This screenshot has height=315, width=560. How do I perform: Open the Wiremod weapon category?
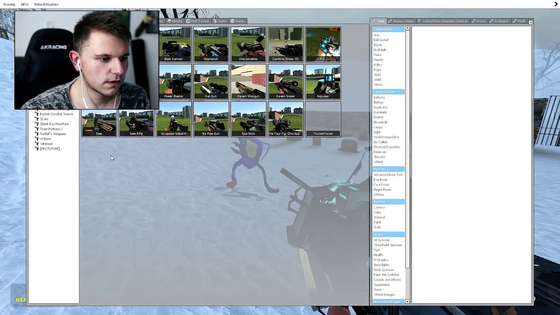44,144
